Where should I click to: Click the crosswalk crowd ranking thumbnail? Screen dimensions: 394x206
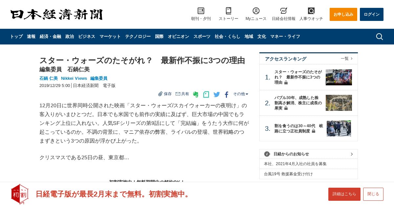tap(339, 129)
